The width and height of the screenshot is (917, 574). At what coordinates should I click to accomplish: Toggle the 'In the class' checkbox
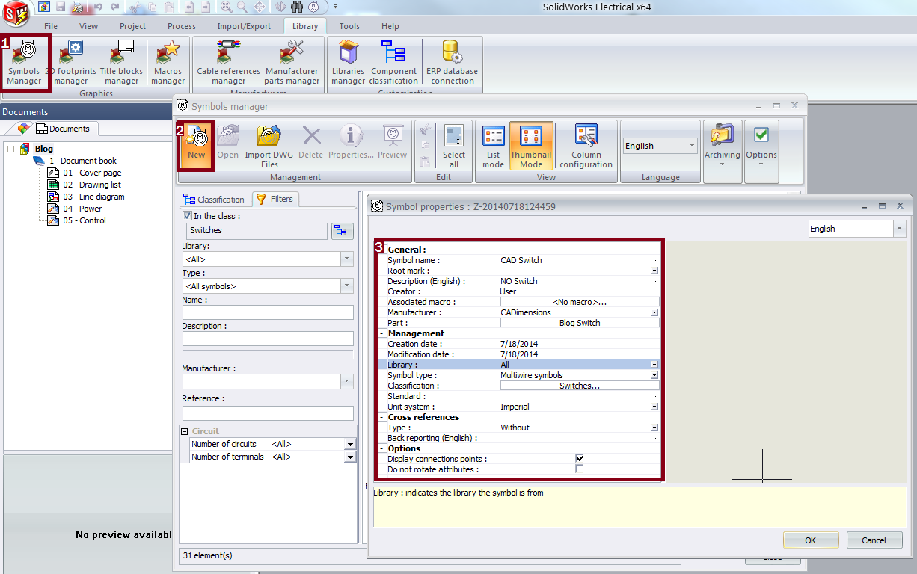tap(187, 216)
